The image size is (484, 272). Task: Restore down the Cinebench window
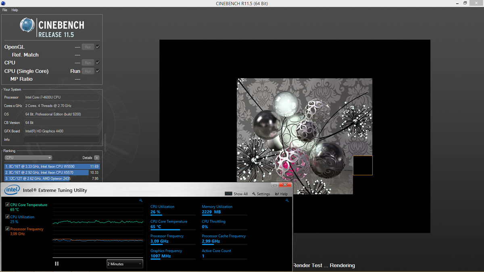465,3
